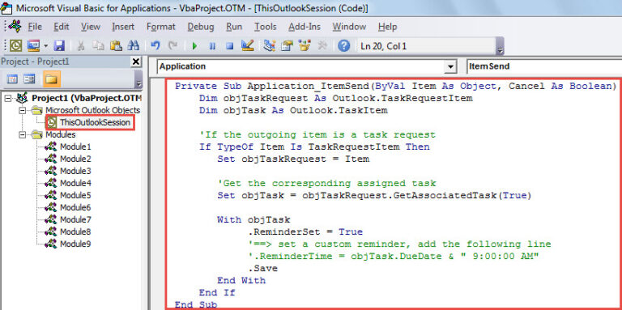This screenshot has height=310, width=622.
Task: Click the 'Set objTaskRequest = Item' code line
Action: pyautogui.click(x=293, y=159)
